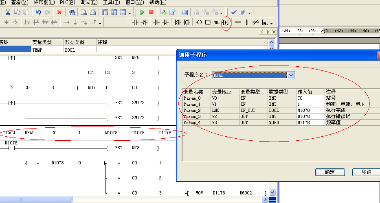Screen dimensions: 380x203
Task: Click the M1078 传入值 cell for Param_2
Action: pyautogui.click(x=310, y=110)
